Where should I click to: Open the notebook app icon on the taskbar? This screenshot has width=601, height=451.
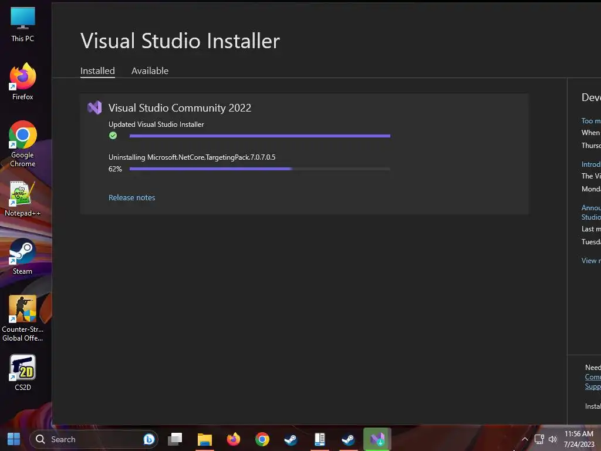(x=320, y=439)
